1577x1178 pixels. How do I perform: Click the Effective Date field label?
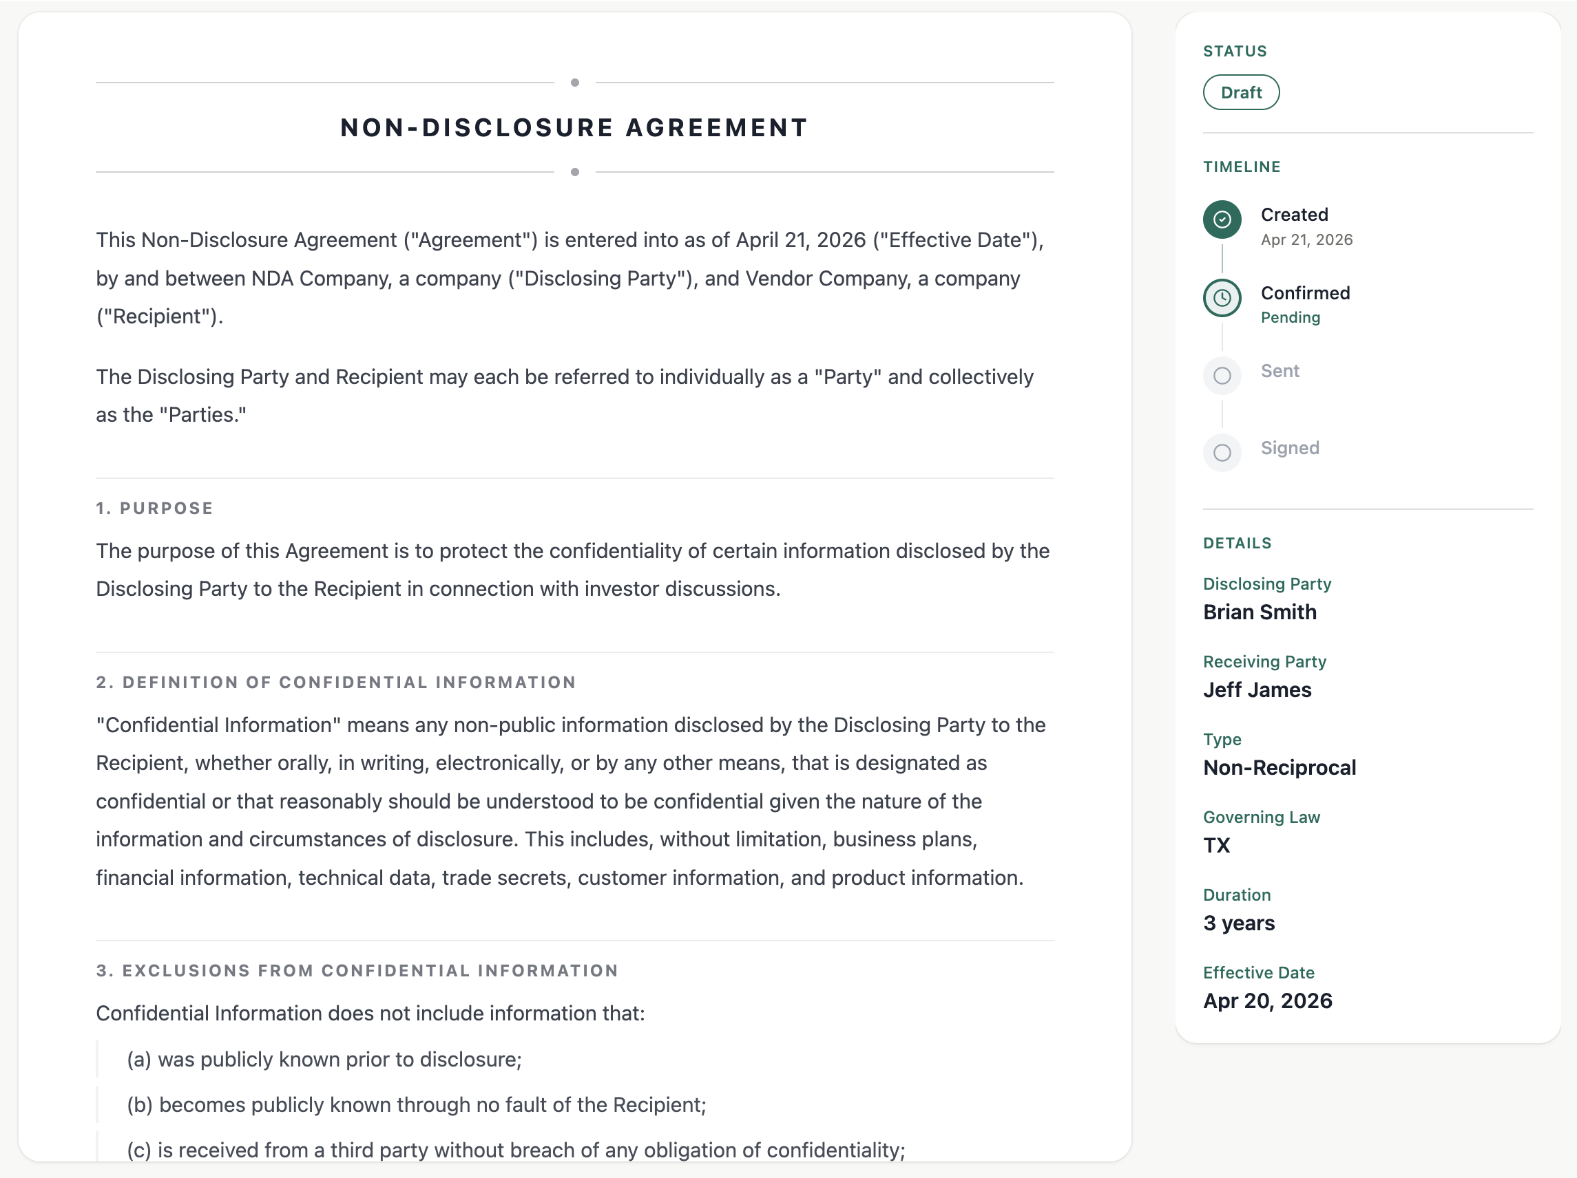coord(1258,973)
